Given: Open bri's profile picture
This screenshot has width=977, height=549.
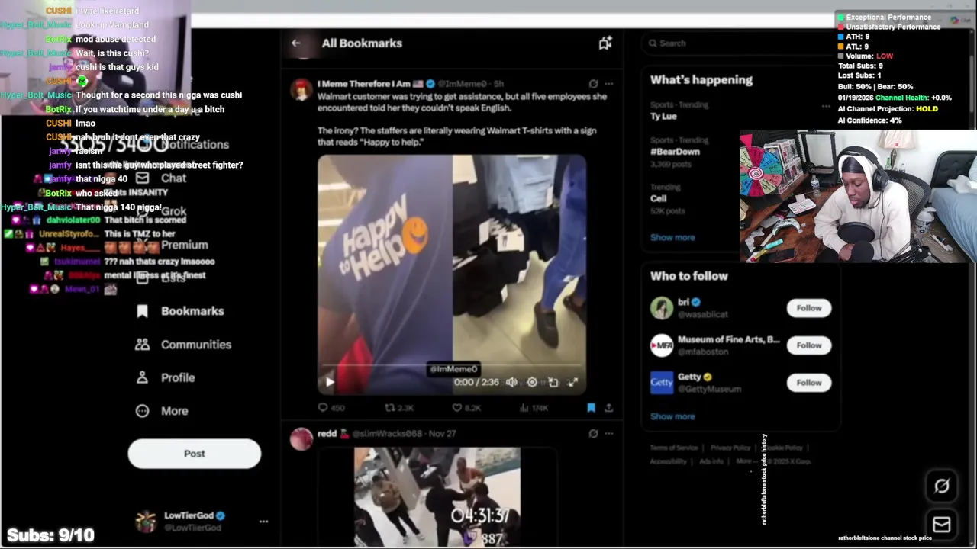Looking at the screenshot, I should tap(662, 308).
